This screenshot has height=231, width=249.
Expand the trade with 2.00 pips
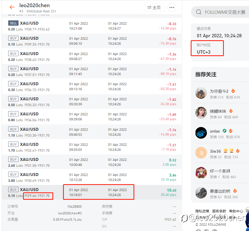92,162
